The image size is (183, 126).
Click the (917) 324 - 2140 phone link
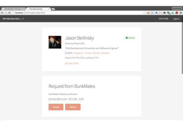76,99
